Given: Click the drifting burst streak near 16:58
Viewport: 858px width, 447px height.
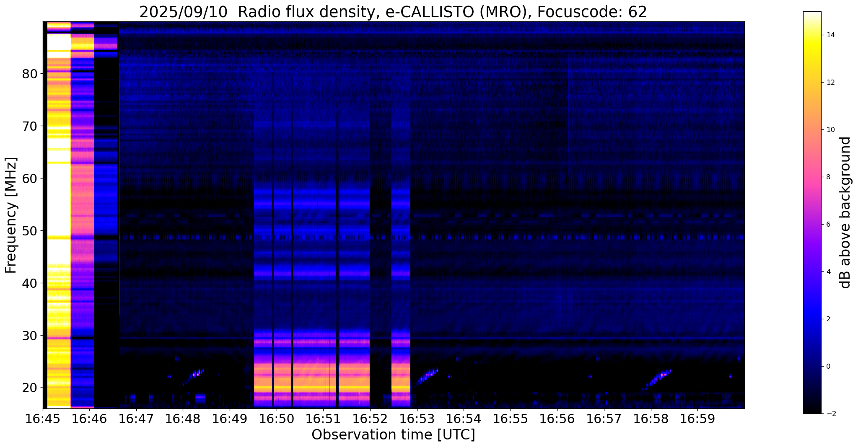Looking at the screenshot, I should (x=657, y=380).
